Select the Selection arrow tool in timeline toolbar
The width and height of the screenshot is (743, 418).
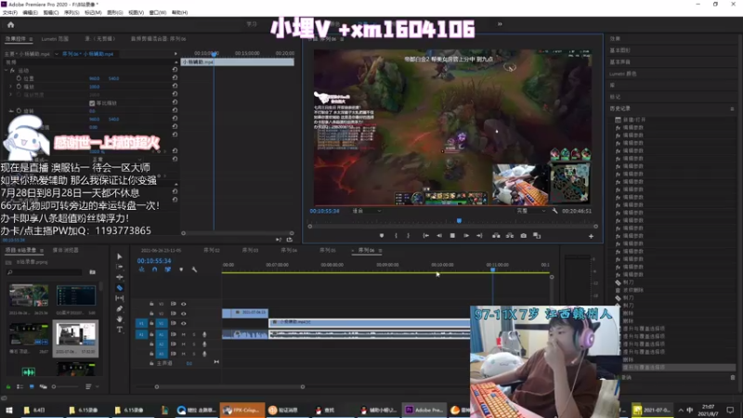[120, 256]
